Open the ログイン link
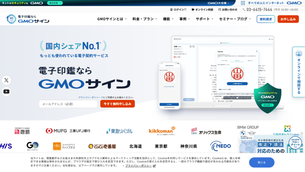Image resolution: width=305 pixels, height=172 pixels. click(x=178, y=10)
